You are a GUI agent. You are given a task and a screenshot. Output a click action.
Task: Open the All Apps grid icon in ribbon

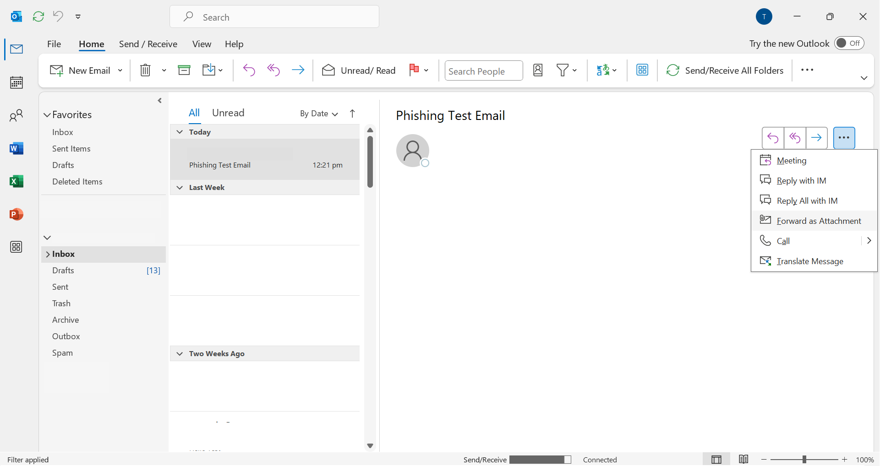tap(642, 70)
